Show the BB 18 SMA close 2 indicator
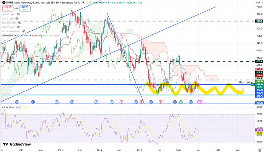 [24, 31]
